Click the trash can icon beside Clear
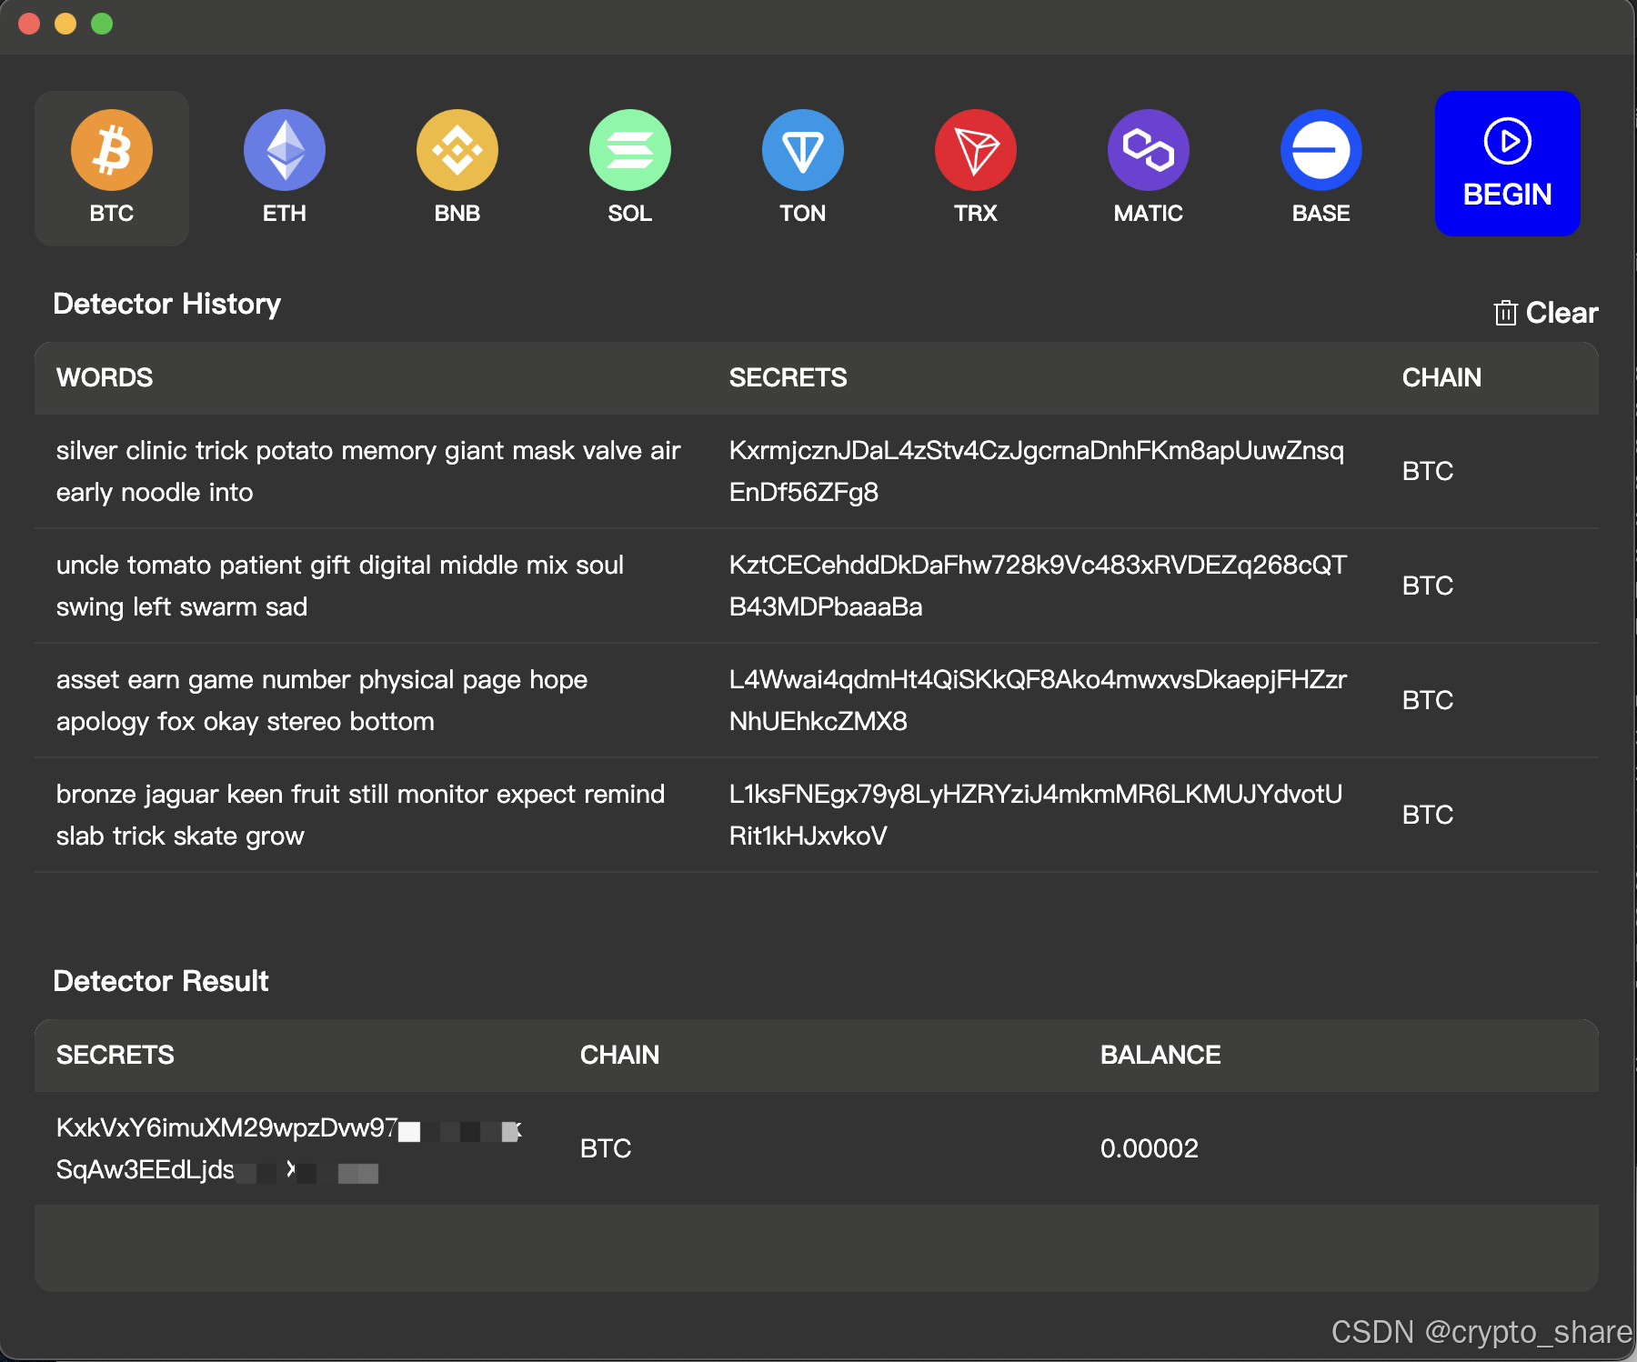This screenshot has height=1362, width=1637. [1505, 313]
